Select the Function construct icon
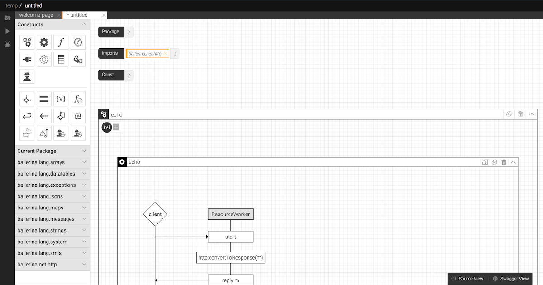Screen dimensions: 543x285 [61, 42]
